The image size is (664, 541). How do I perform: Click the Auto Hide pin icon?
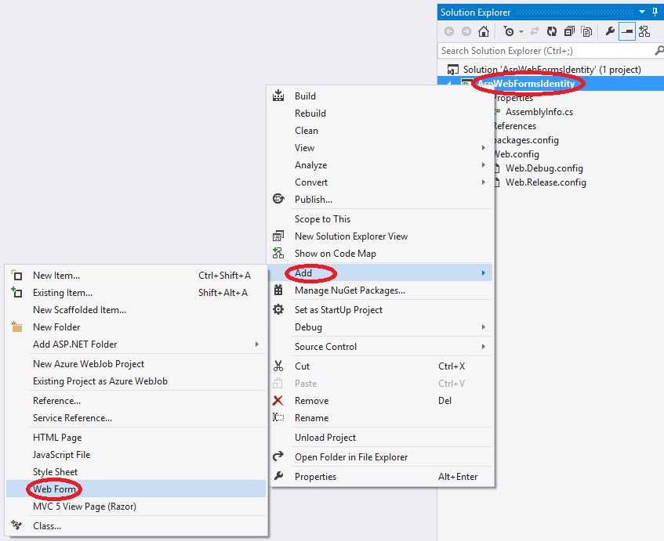click(x=655, y=12)
